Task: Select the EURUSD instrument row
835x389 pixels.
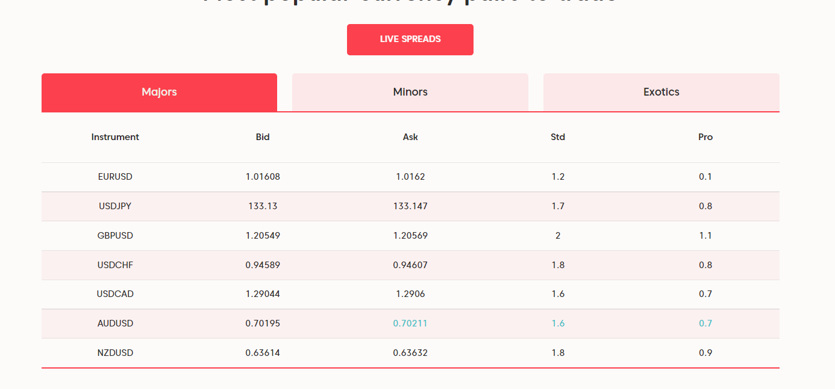Action: [x=115, y=177]
